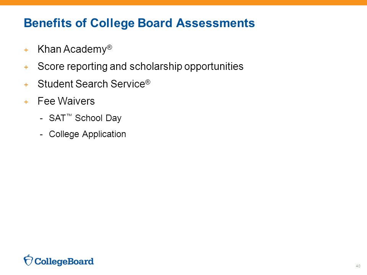Image resolution: width=367 pixels, height=275 pixels.
Task: Click the dash before SAT School Day
Action: 41,119
